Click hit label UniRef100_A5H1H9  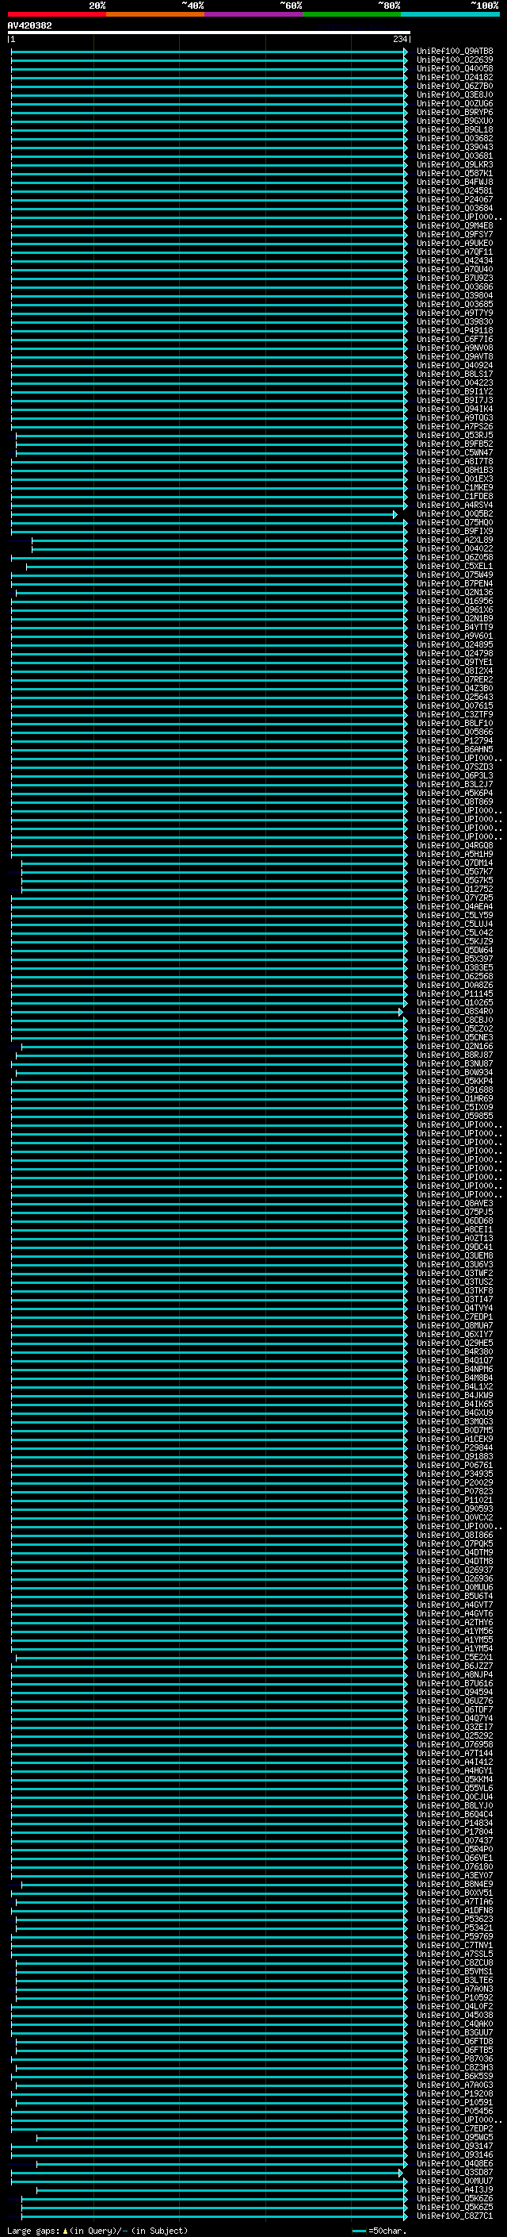[x=455, y=854]
